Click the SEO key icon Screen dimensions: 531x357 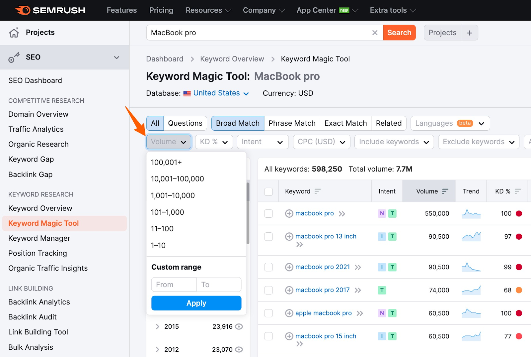click(x=14, y=57)
